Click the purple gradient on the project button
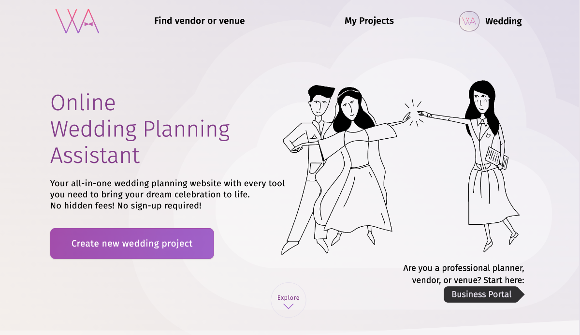The image size is (580, 335). click(x=132, y=243)
